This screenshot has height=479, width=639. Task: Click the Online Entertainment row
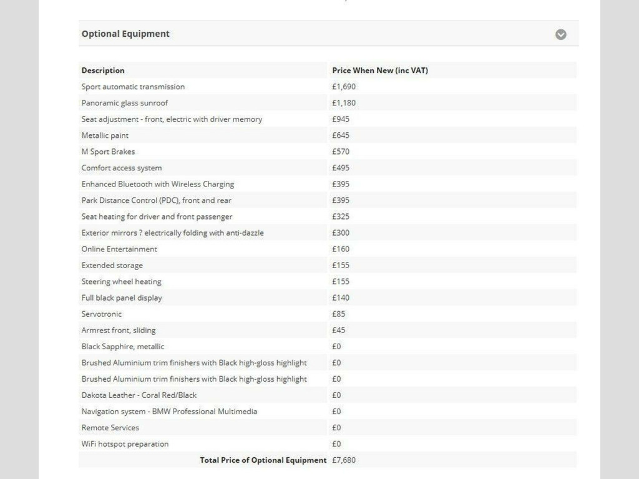[119, 249]
